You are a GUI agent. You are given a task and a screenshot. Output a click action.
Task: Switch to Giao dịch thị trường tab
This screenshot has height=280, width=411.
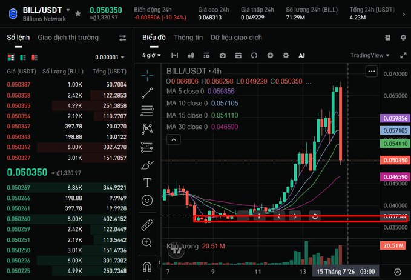tap(68, 38)
